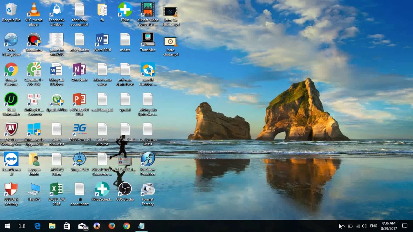The image size is (413, 232).
Task: Select the Word 2016 shortcut
Action: tap(102, 42)
